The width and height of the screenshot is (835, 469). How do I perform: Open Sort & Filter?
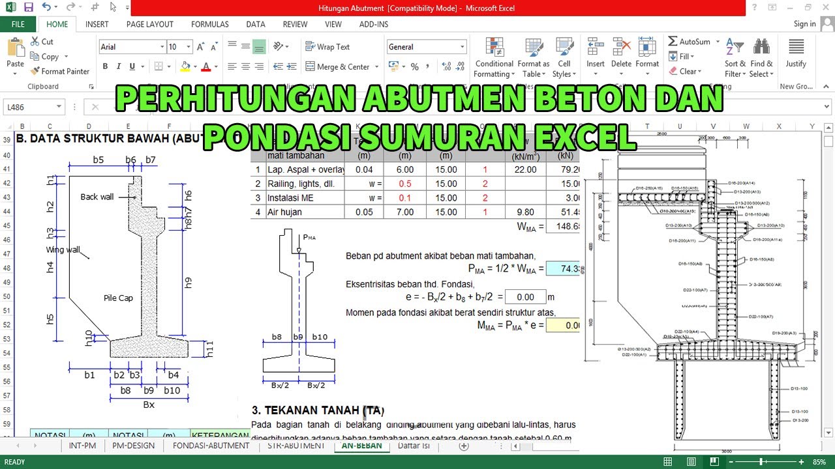(735, 57)
